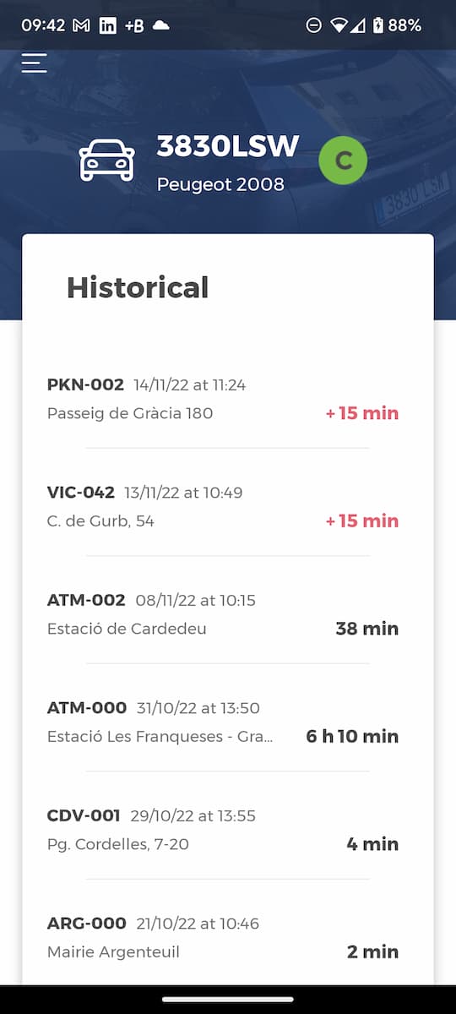Open the Gmail notification icon

point(81,25)
